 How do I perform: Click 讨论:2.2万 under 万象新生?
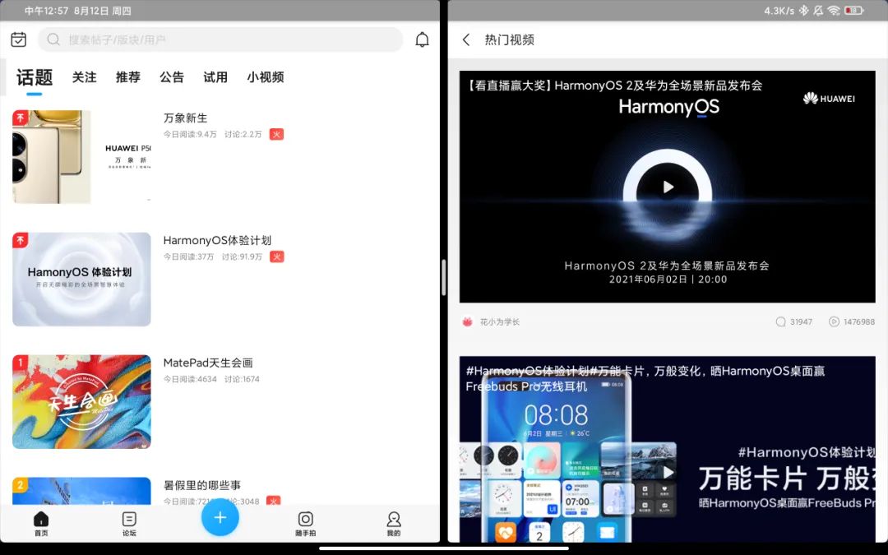tap(243, 134)
